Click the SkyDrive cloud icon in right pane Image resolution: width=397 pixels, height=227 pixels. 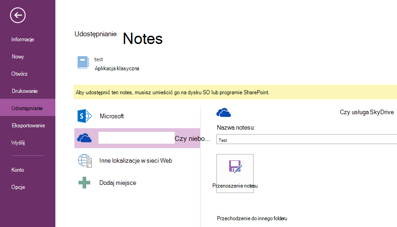pyautogui.click(x=224, y=112)
